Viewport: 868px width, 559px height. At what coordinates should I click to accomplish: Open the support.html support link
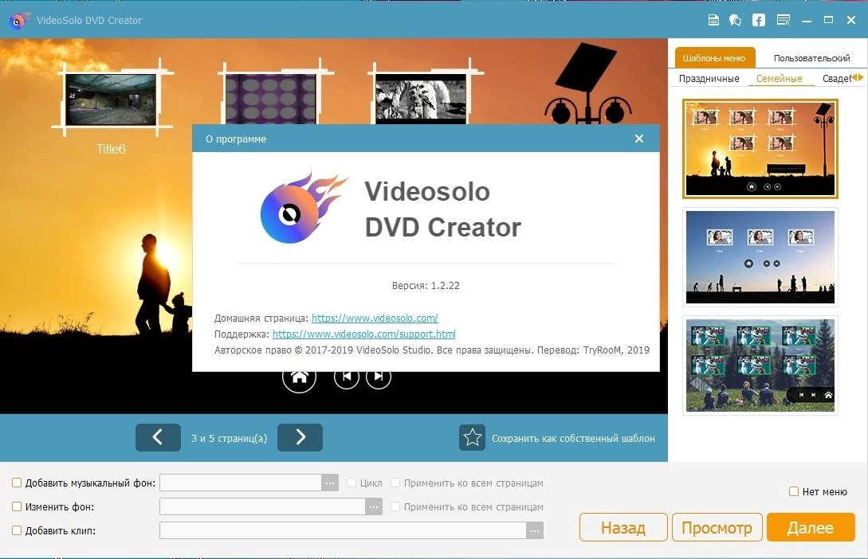tap(363, 334)
